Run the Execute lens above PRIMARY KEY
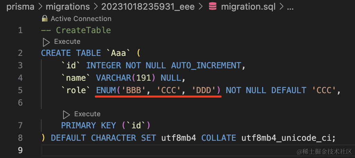 click(x=87, y=114)
